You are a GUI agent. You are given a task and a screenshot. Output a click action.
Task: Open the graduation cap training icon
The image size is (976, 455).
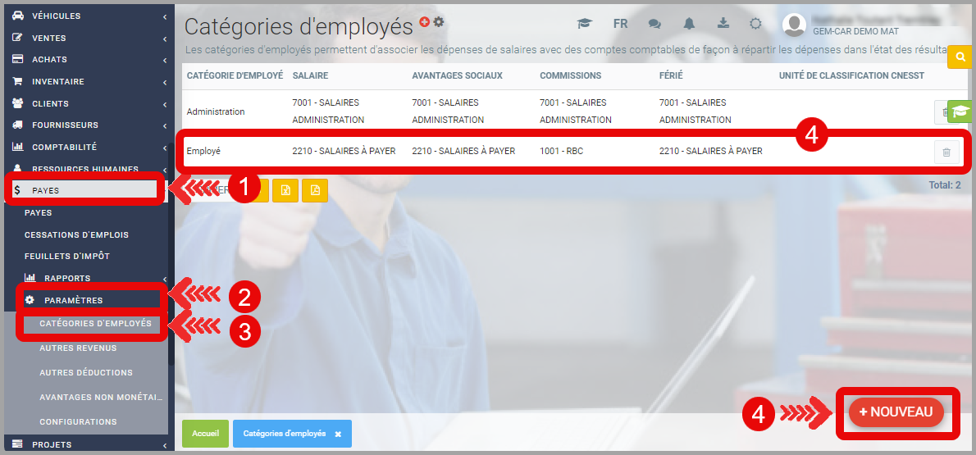tap(584, 24)
